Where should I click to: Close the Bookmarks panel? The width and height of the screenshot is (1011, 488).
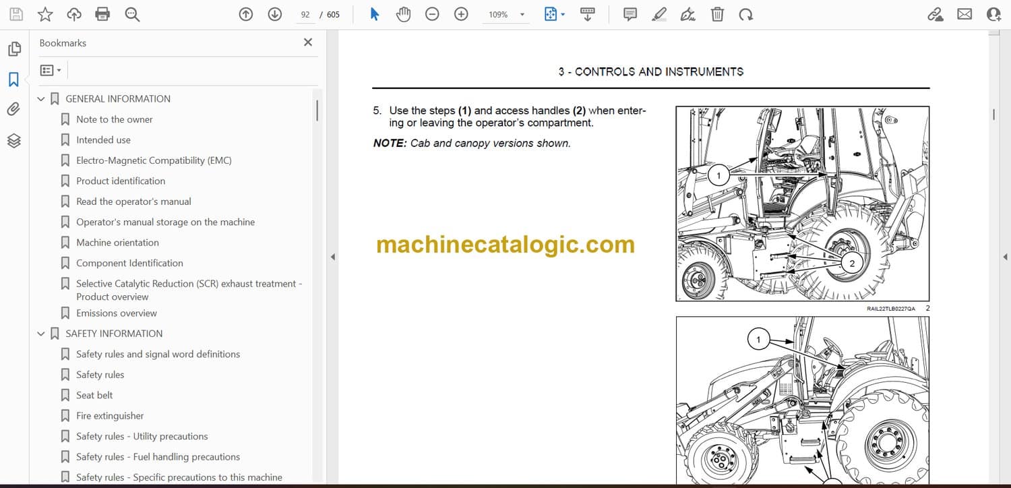coord(308,42)
